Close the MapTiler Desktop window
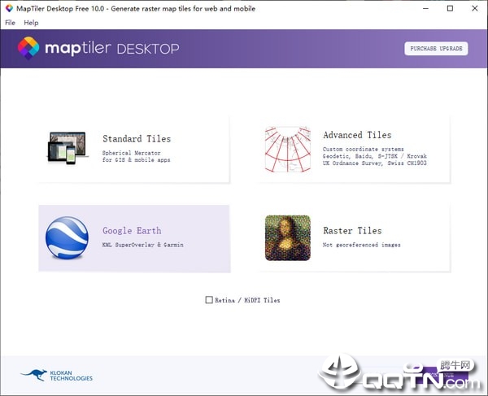The width and height of the screenshot is (488, 396). pos(475,8)
